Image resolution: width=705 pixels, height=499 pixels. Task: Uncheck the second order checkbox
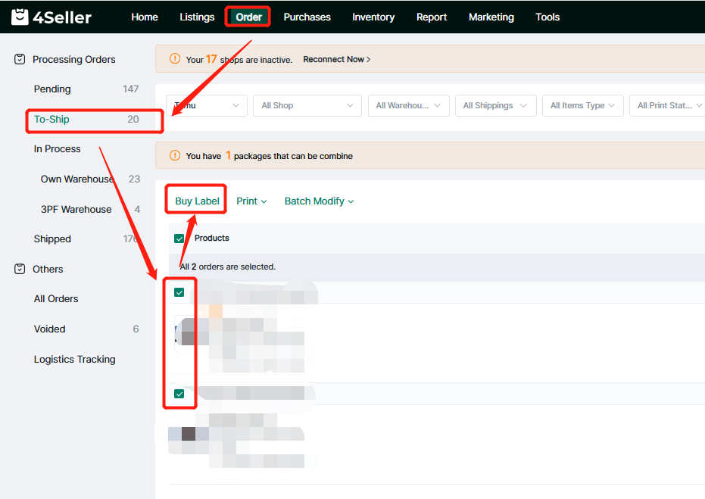[179, 394]
